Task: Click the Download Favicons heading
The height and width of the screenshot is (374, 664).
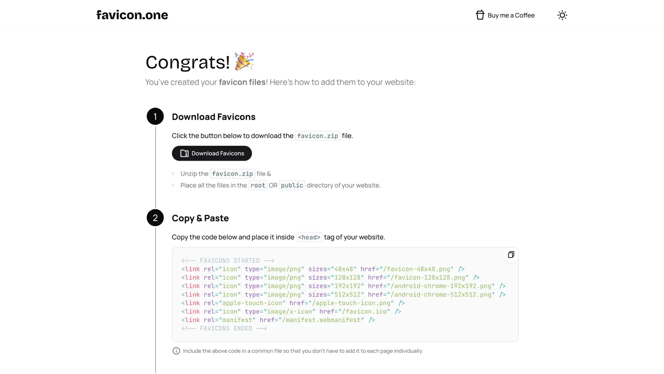Action: coord(213,117)
